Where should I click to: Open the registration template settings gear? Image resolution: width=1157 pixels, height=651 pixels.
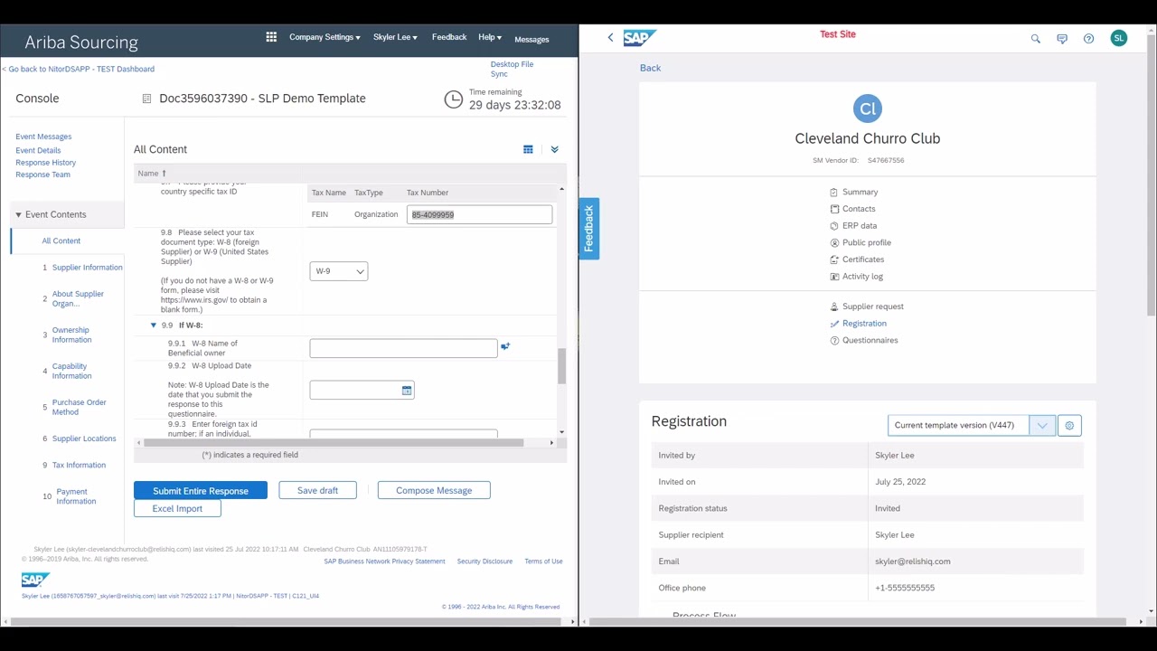pyautogui.click(x=1069, y=425)
